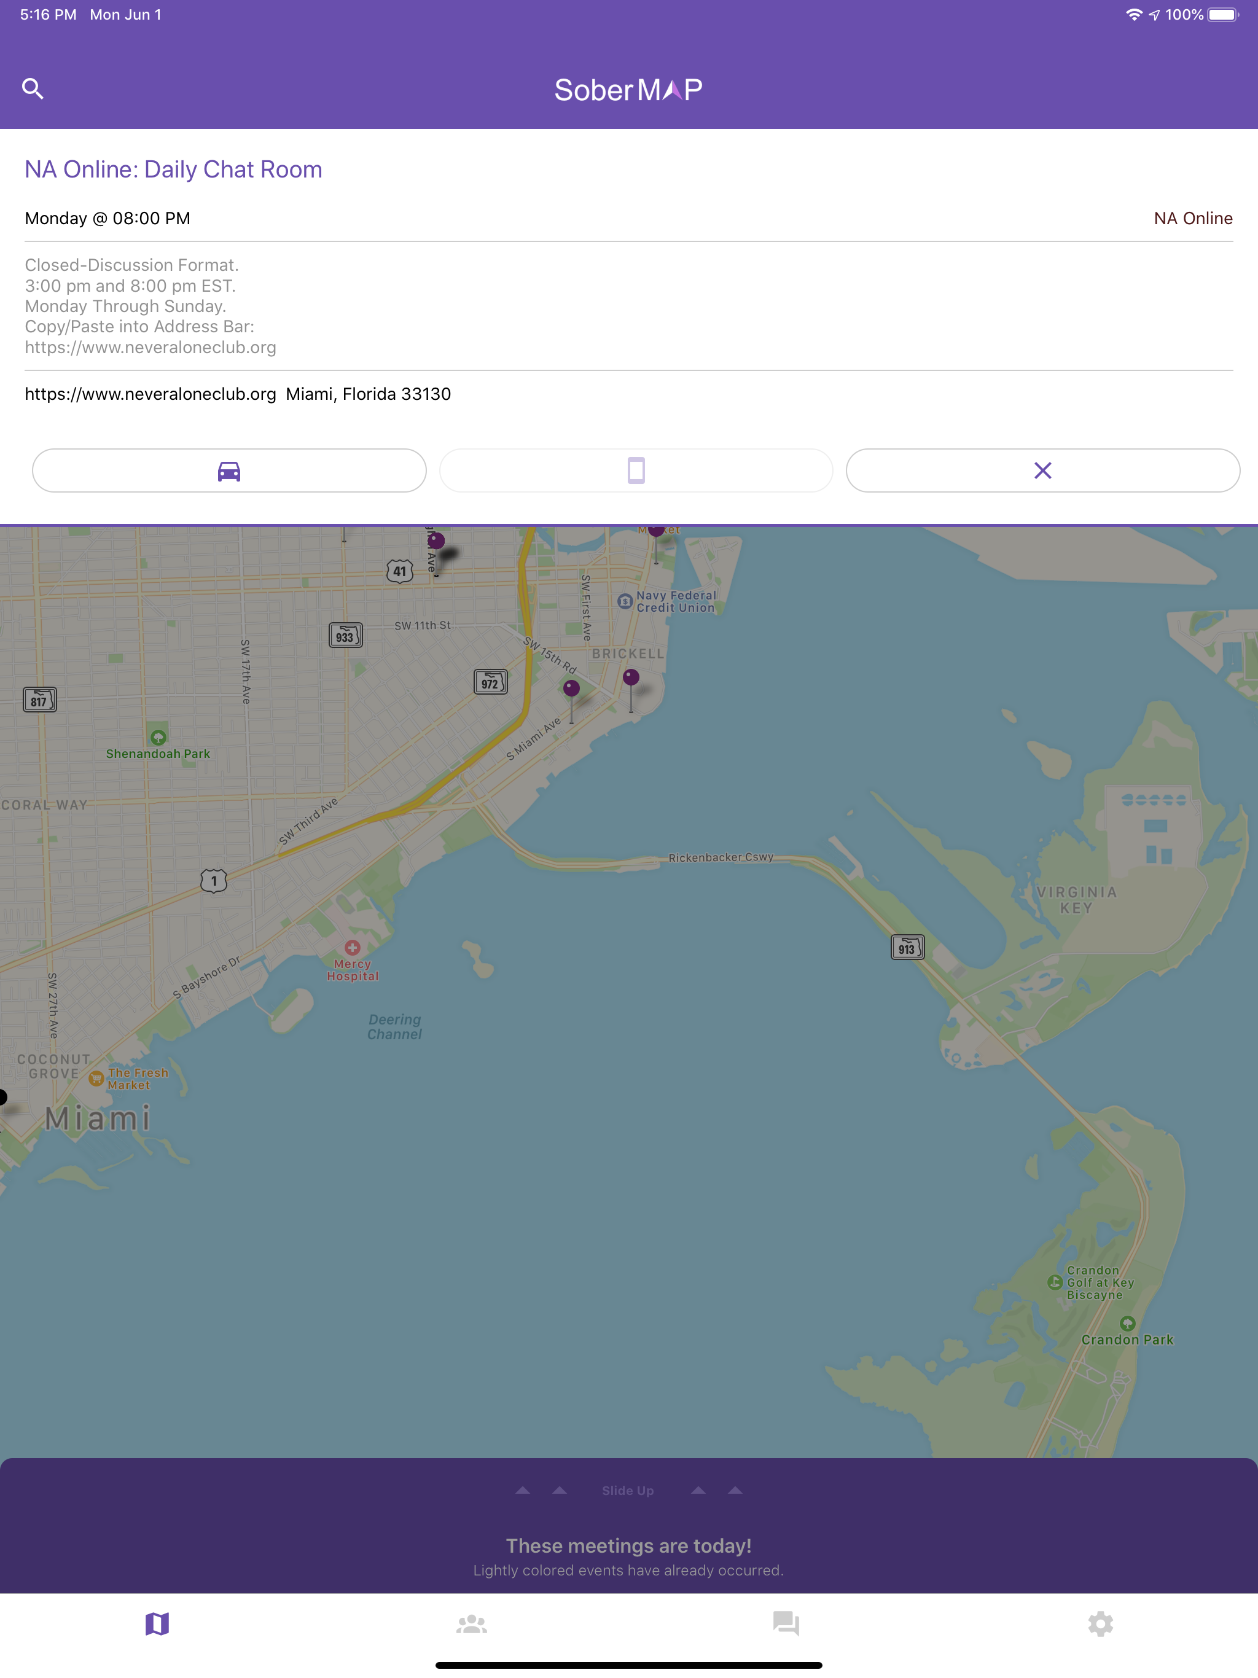1258x1678 pixels.
Task: Open NA Online: Daily Chat Room title
Action: (x=173, y=169)
